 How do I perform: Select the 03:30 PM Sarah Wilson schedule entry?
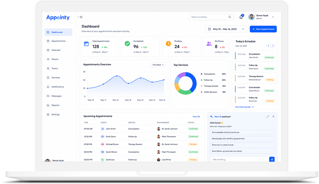(x=255, y=89)
